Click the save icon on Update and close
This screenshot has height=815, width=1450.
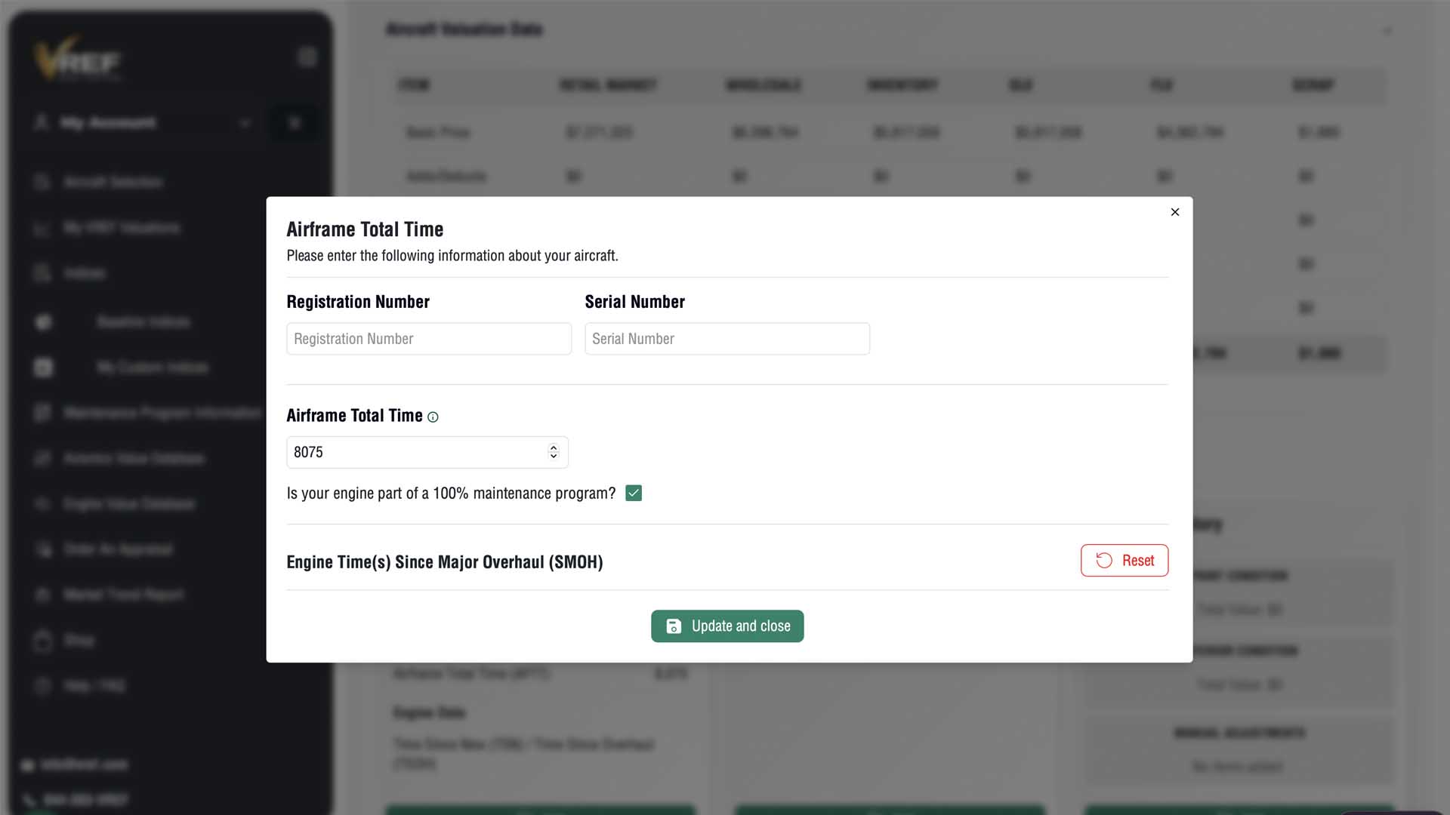coord(674,626)
